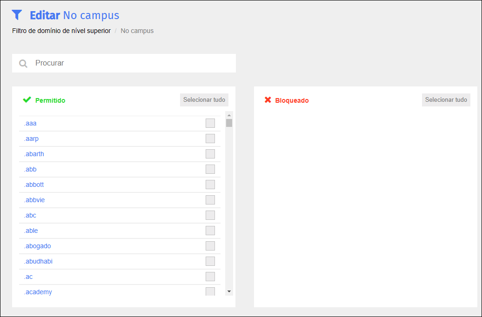Check the box next to .abbvie
The image size is (482, 317).
210,200
